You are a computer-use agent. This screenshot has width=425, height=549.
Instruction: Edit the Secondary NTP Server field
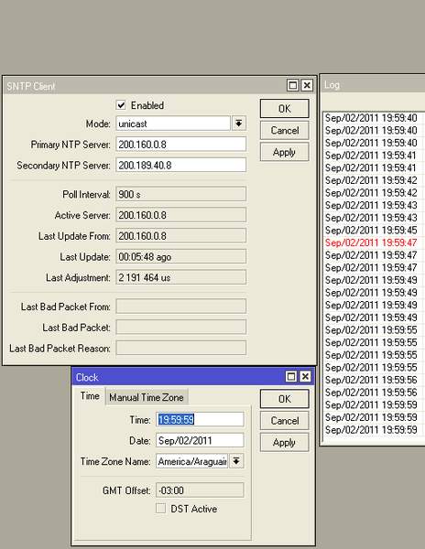tap(180, 165)
